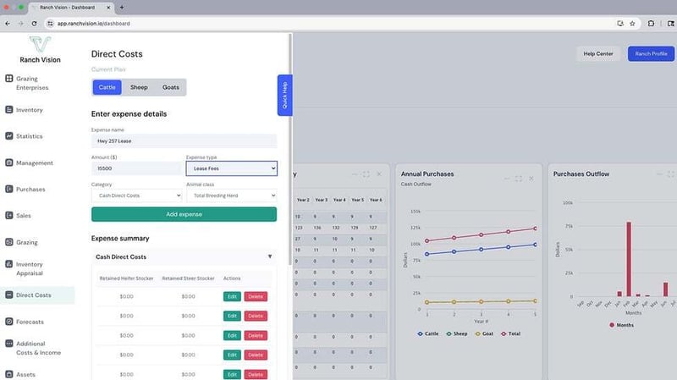Viewport: 677px width, 380px height.
Task: Click the Assets sidebar icon
Action: 9,374
